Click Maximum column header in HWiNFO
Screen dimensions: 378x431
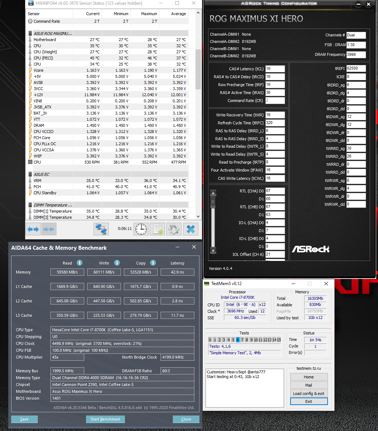145,14
